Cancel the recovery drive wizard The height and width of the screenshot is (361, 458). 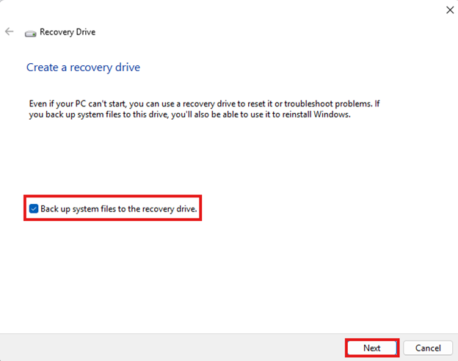point(428,348)
